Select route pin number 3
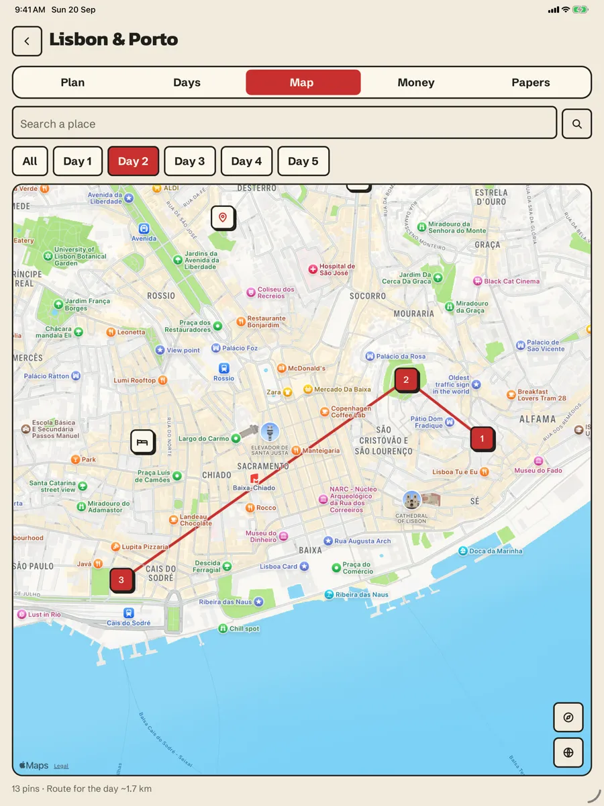The image size is (604, 806). pyautogui.click(x=121, y=580)
